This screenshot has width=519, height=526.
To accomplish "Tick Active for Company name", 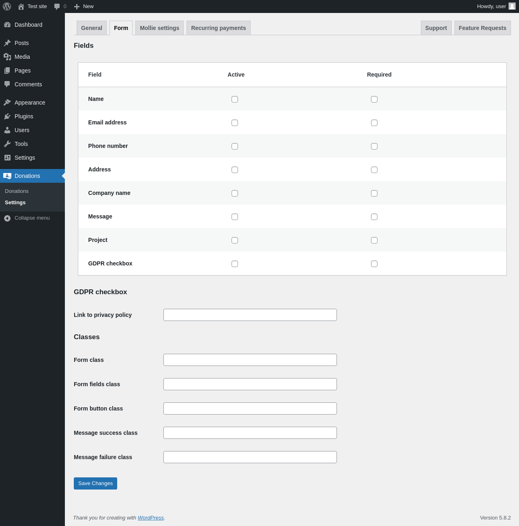I will point(235,193).
